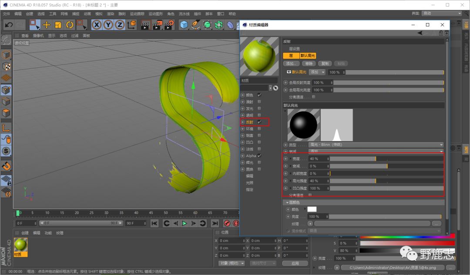
Task: Toggle the Y axis lock icon
Action: pyautogui.click(x=108, y=25)
